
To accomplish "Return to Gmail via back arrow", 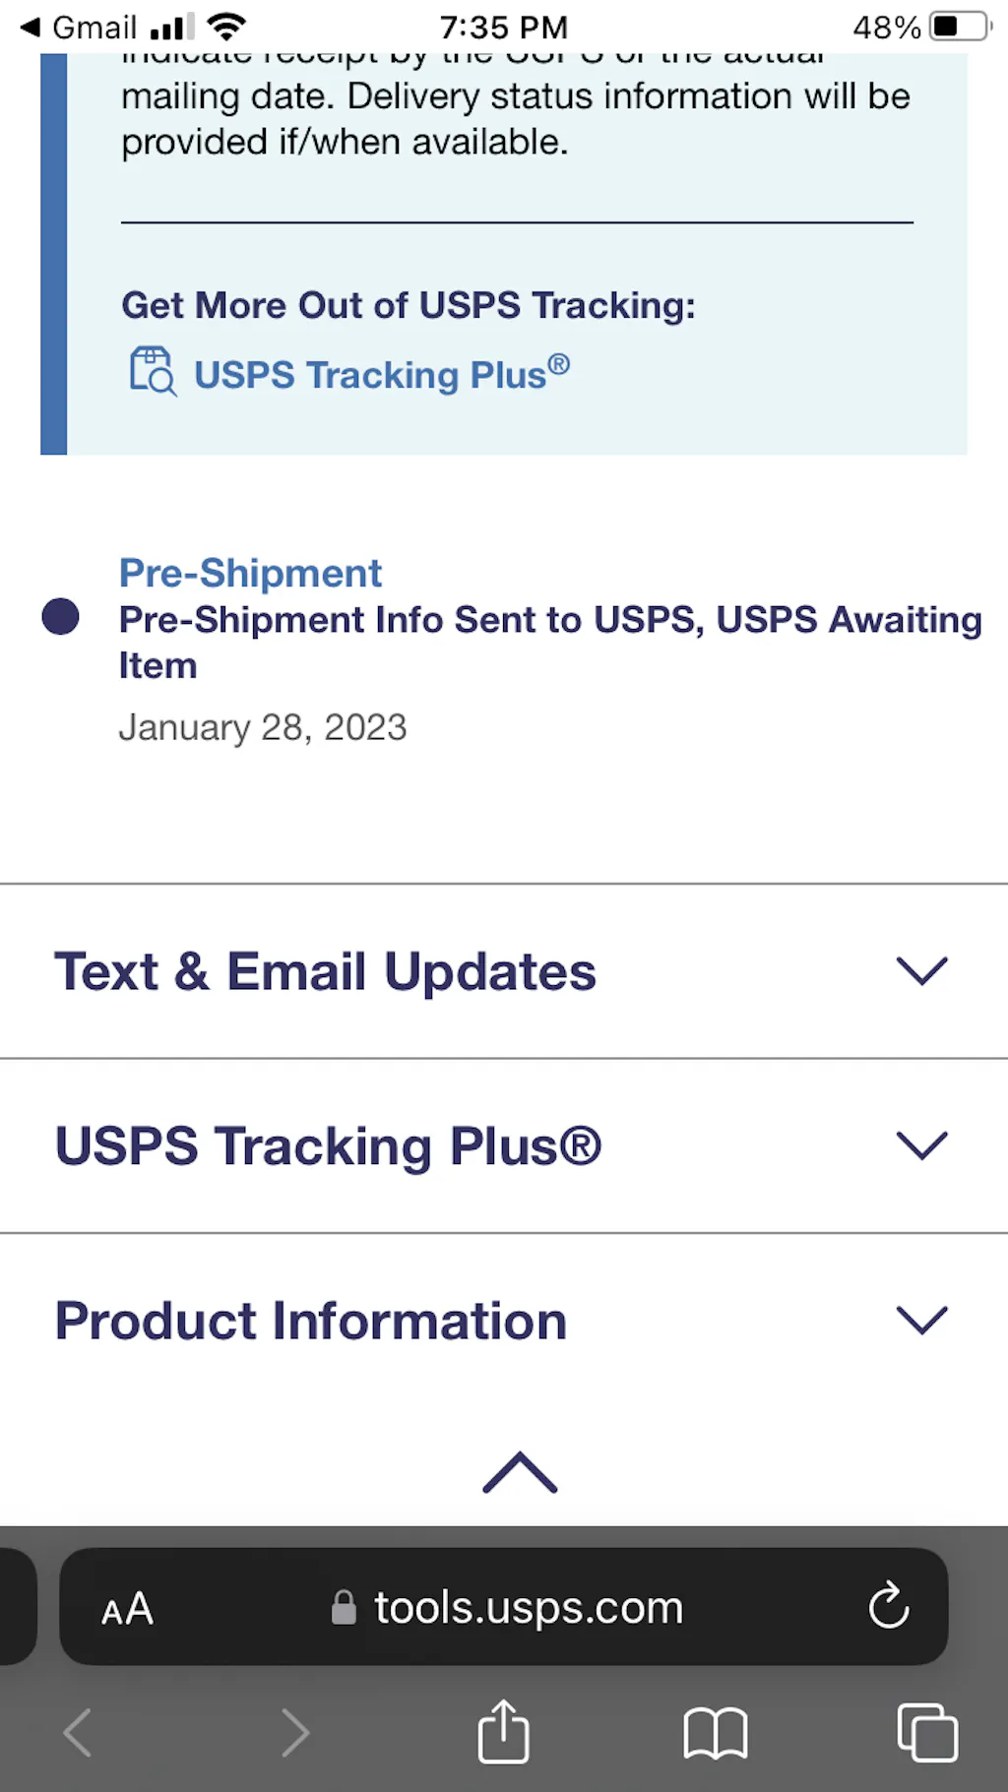I will (31, 27).
